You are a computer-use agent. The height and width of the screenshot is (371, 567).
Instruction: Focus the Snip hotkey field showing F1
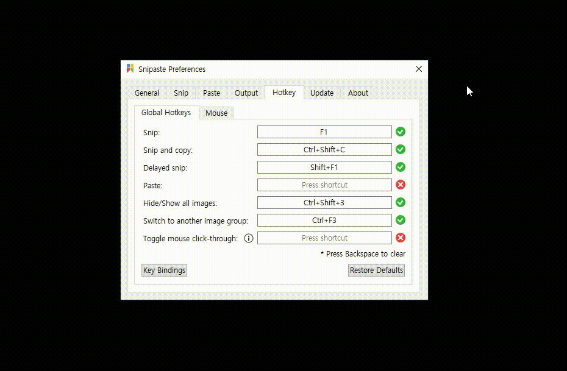click(x=324, y=132)
